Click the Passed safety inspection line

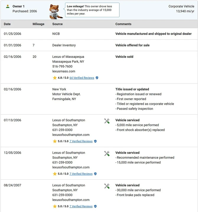[x=134, y=109]
